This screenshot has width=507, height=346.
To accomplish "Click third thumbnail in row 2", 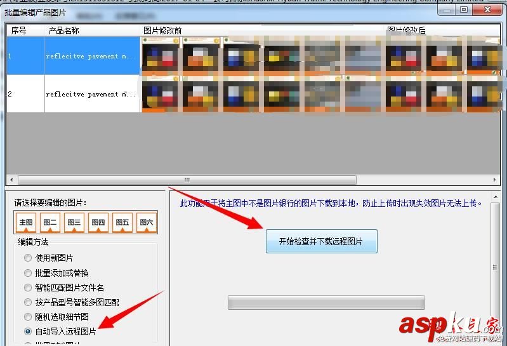I will [242, 94].
